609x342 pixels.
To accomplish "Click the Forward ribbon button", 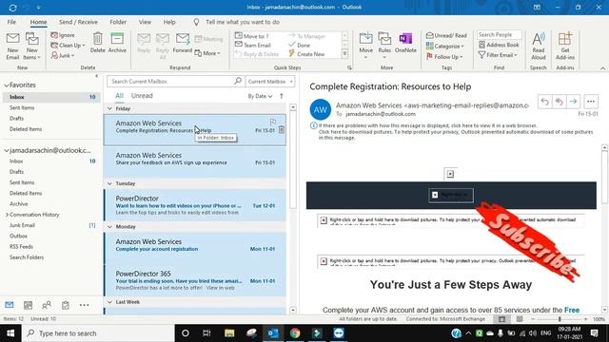I will click(183, 43).
